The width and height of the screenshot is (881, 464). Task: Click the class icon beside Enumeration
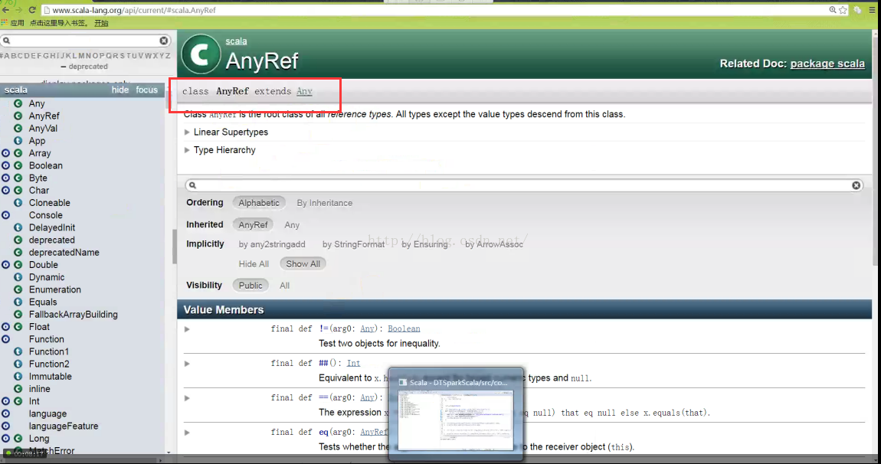(18, 289)
